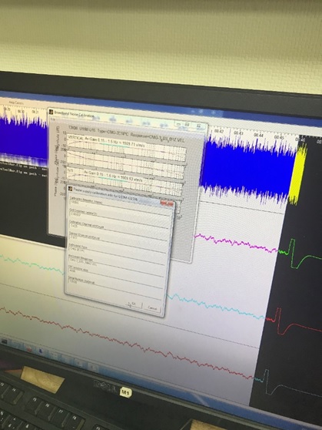Open the red circular taskbar icon

[29, 348]
